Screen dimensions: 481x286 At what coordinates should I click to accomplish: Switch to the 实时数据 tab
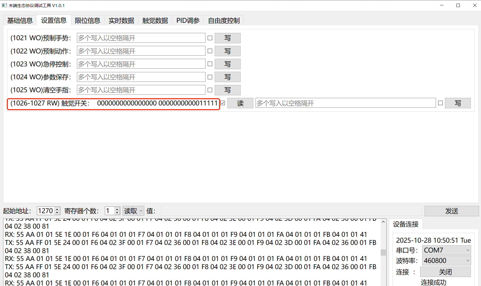point(121,20)
